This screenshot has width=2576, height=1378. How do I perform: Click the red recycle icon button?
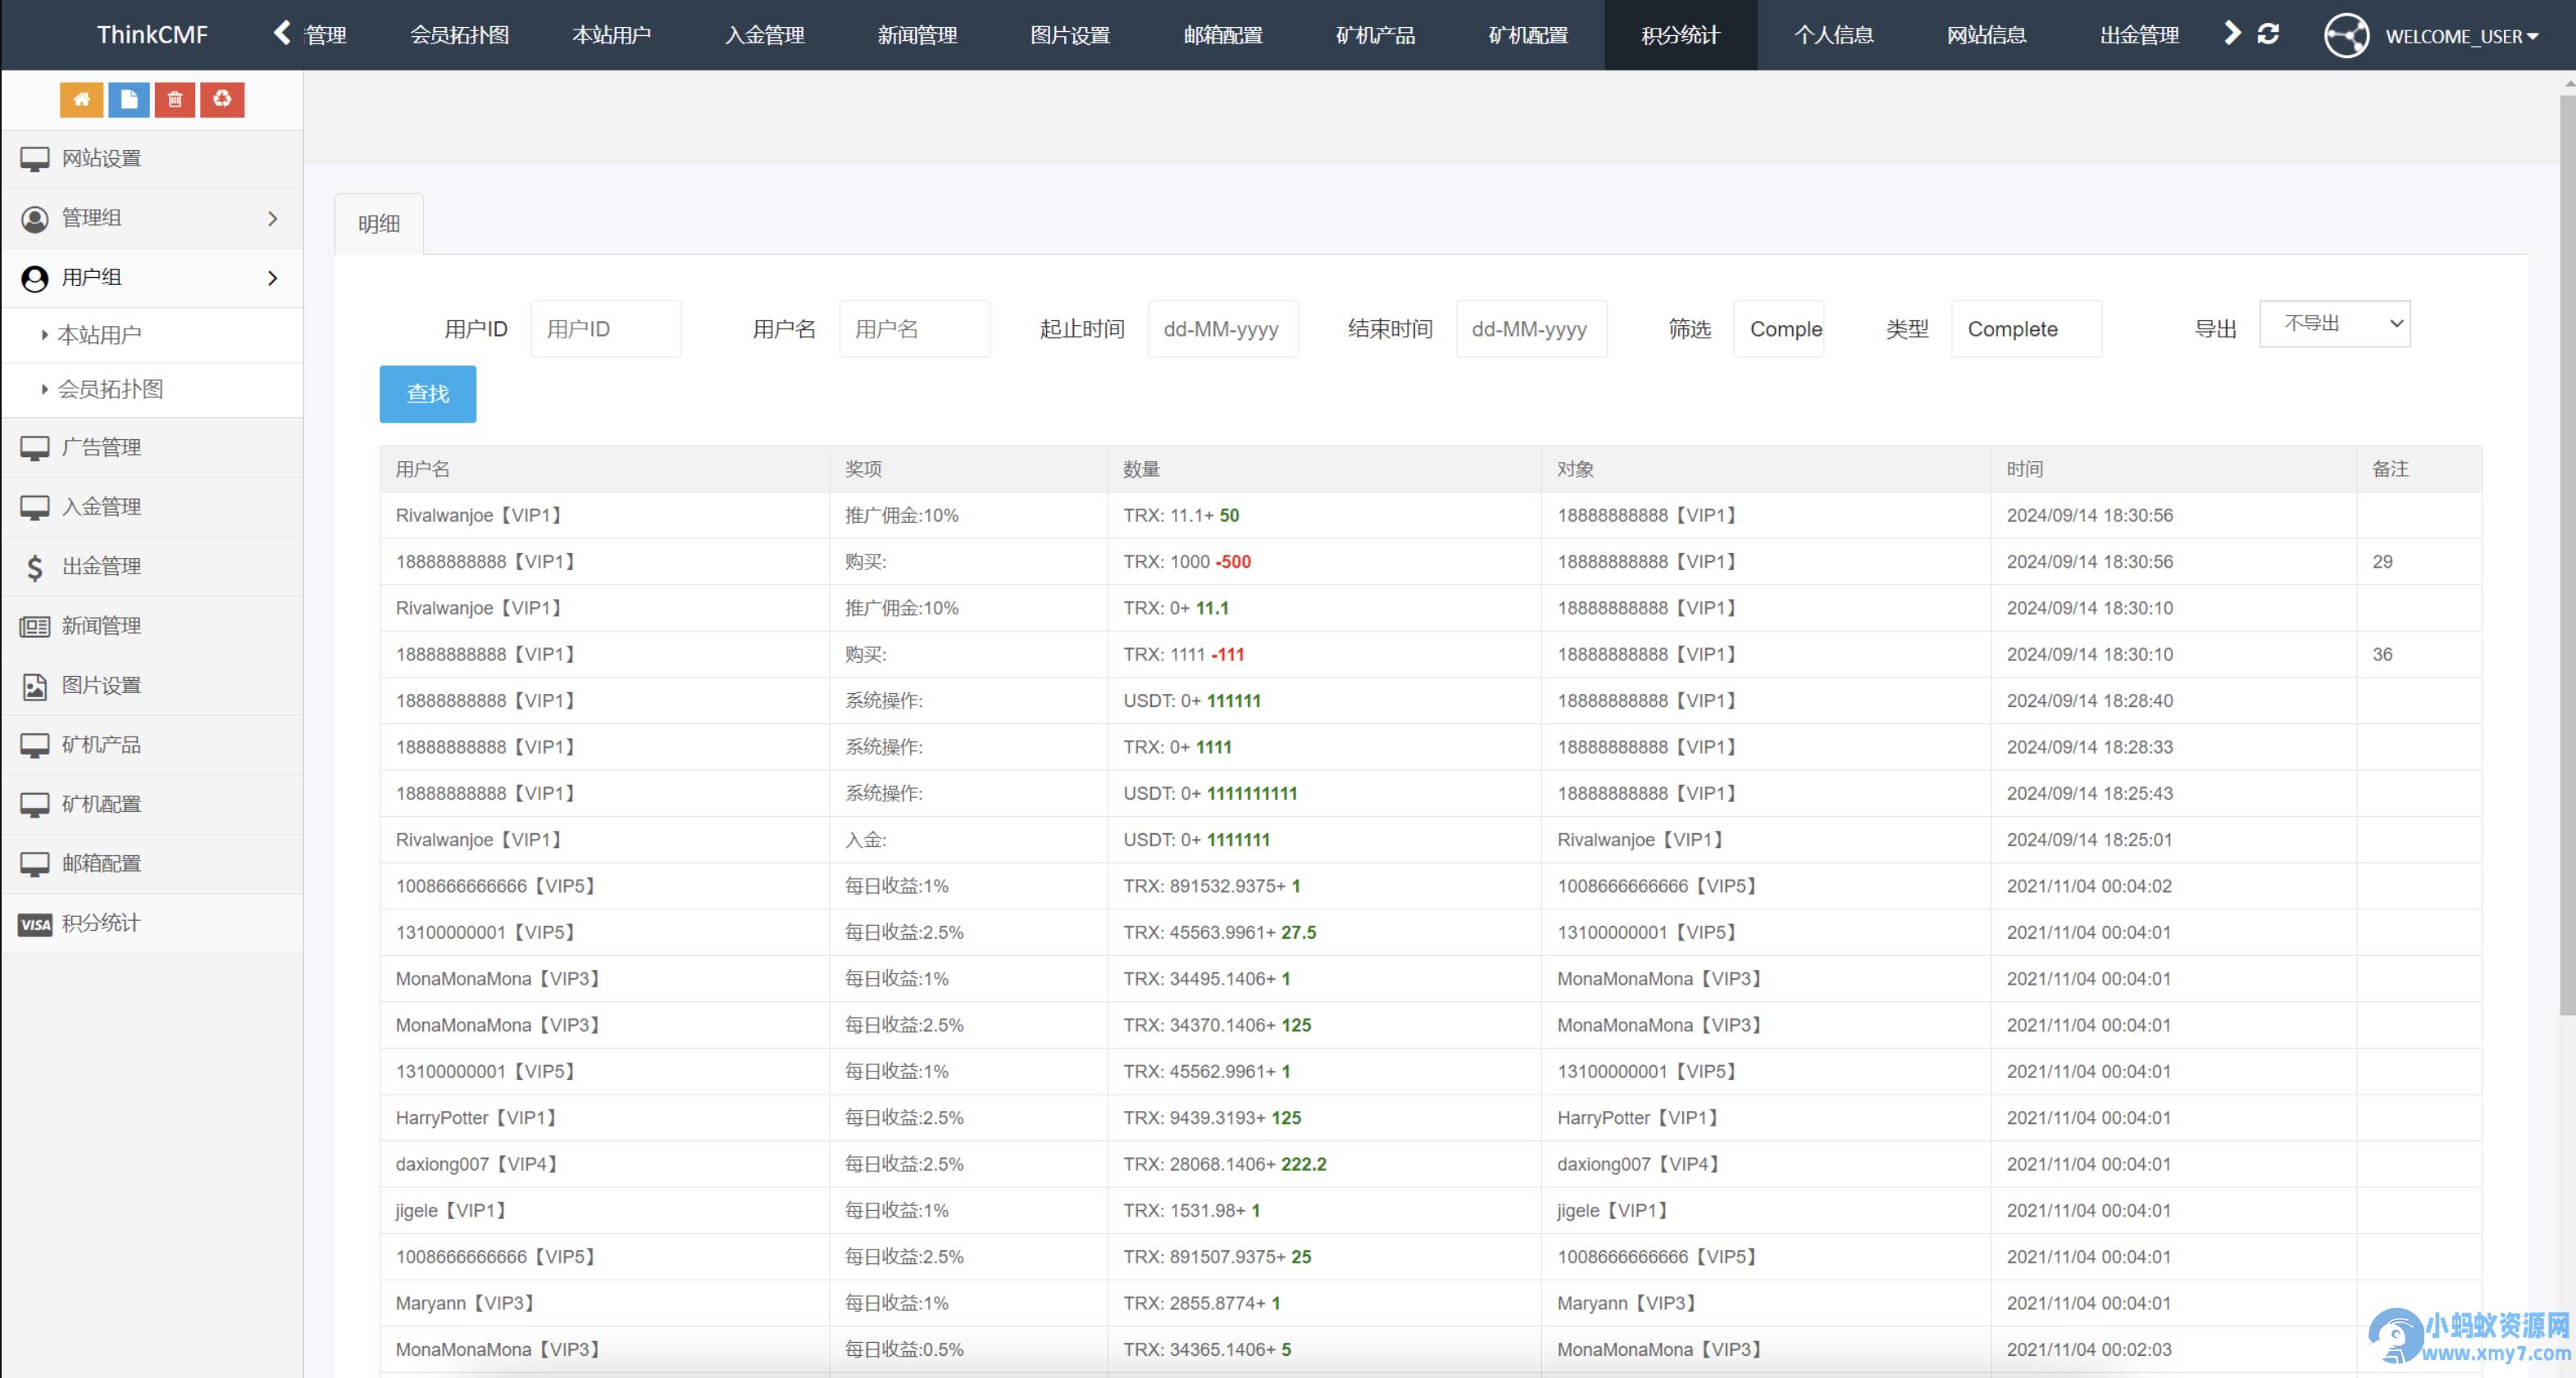(x=222, y=99)
